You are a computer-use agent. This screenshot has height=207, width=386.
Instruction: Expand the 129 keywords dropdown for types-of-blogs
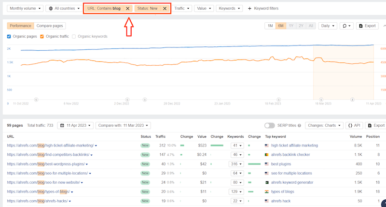tap(237, 192)
